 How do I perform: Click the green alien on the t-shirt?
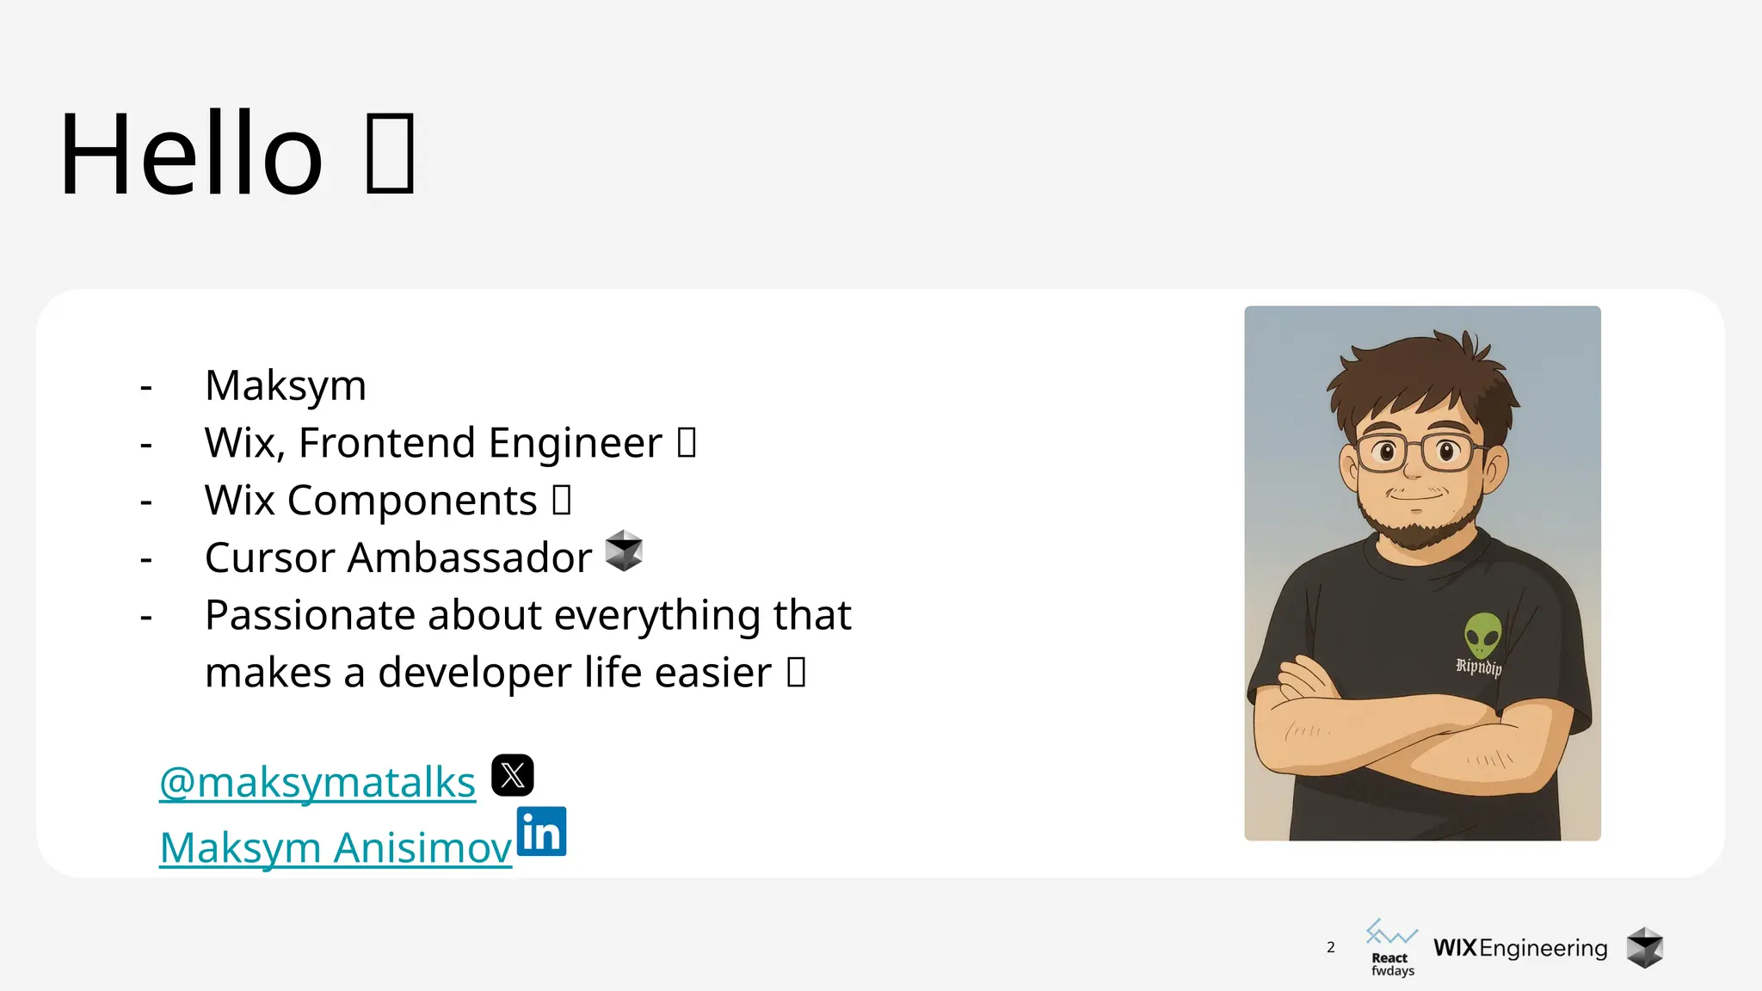point(1483,635)
